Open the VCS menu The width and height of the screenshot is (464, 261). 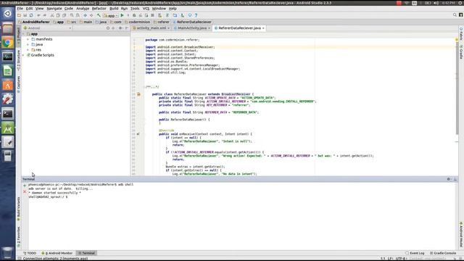point(146,9)
